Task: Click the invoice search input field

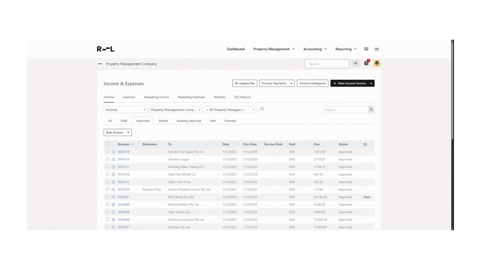Action: [x=346, y=109]
